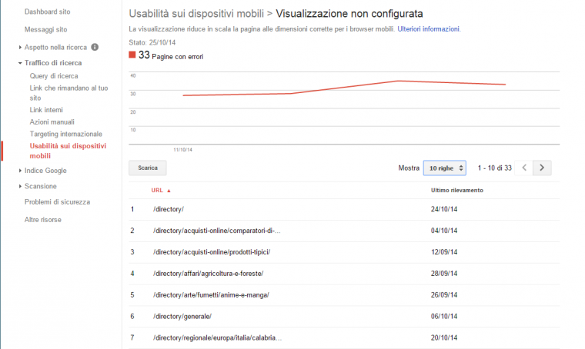Select Usabilità sui dispositivi mobili in the sidebar

[68, 151]
